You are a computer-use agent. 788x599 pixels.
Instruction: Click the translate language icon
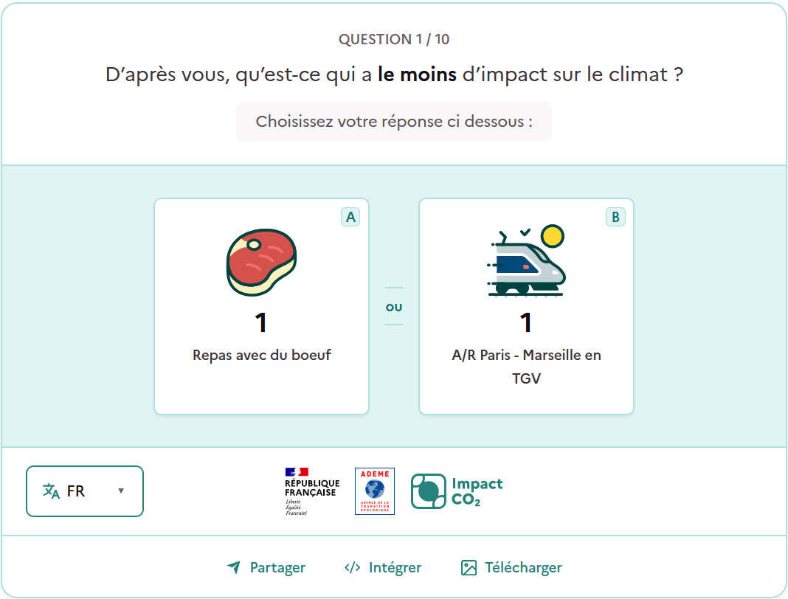point(51,491)
